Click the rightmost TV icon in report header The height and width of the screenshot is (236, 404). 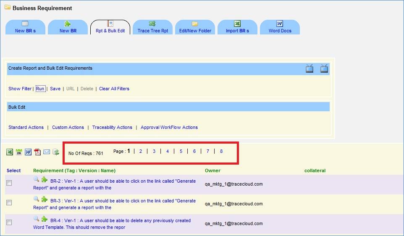tap(324, 69)
